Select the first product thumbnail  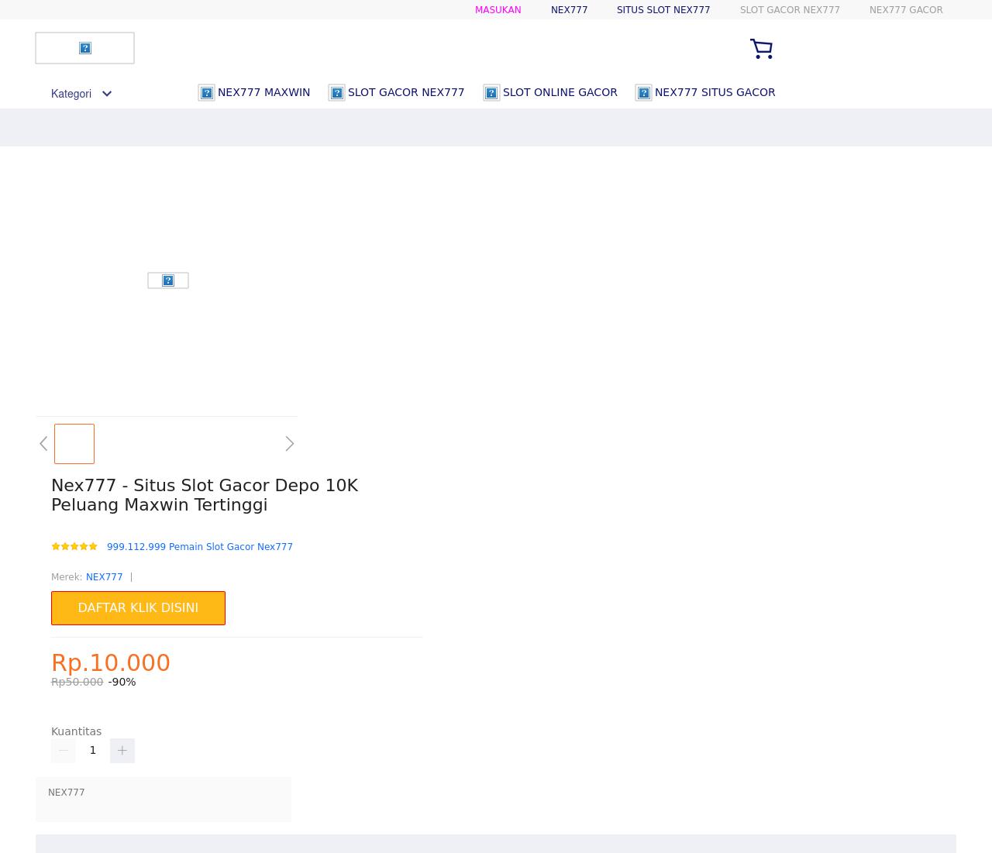[x=74, y=444]
